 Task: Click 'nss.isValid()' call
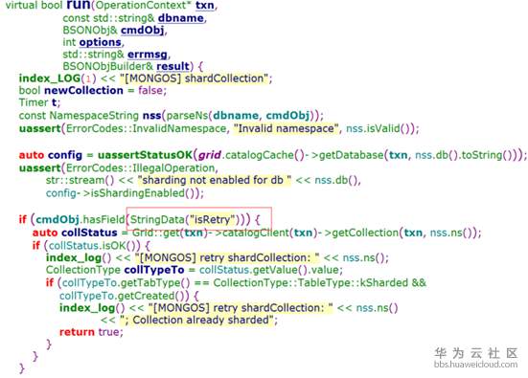[x=378, y=128]
